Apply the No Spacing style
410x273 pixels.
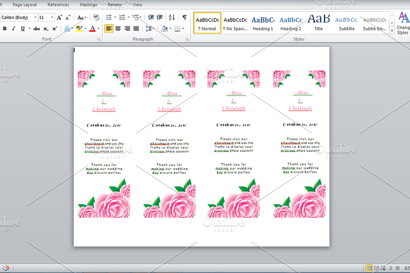pyautogui.click(x=235, y=23)
